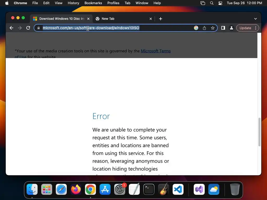Open Visual Studio from the Dock
The width and height of the screenshot is (267, 200).
[199, 189]
